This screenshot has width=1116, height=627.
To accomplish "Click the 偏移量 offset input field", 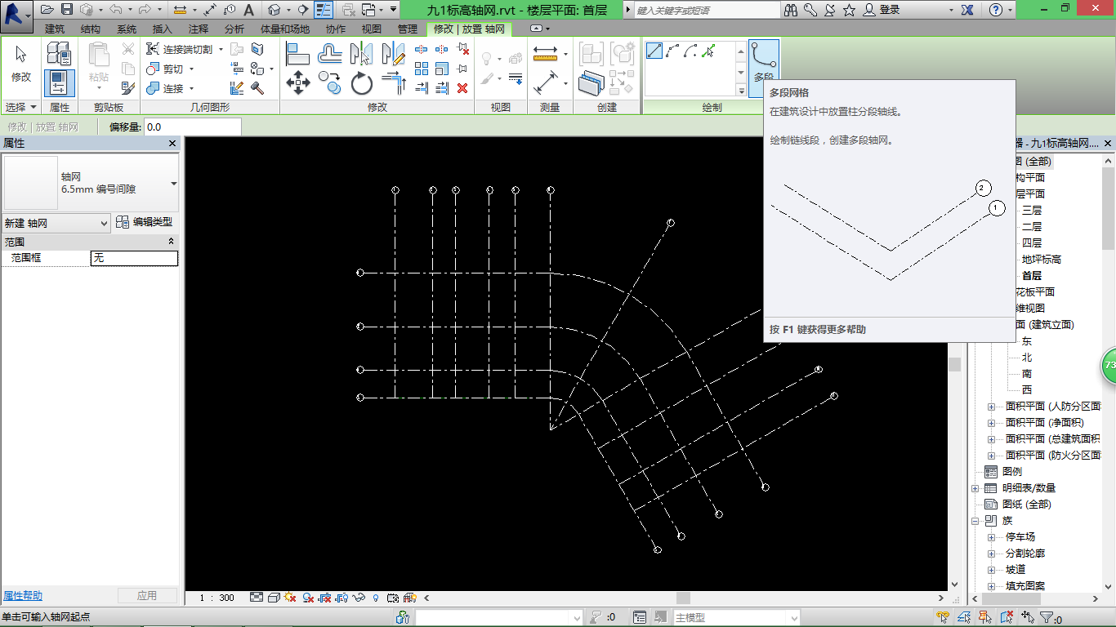I will click(x=192, y=127).
